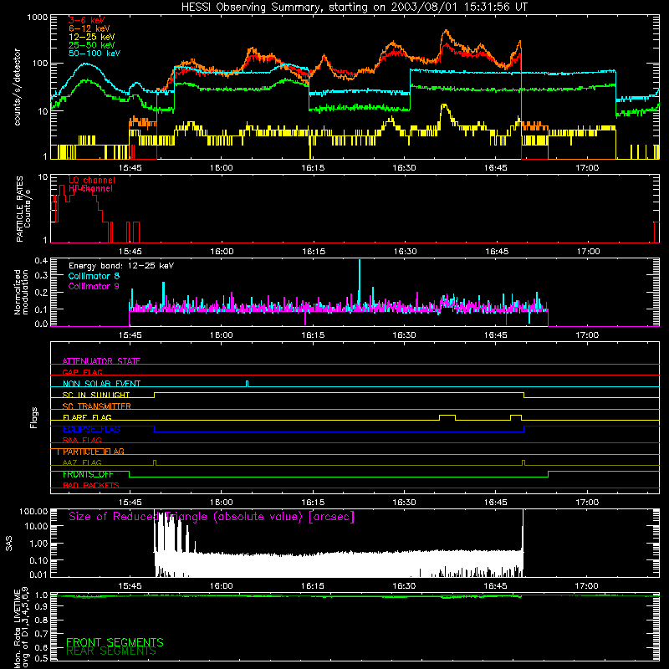
Task: Click the 1000 tick label on counts axis
Action: (x=37, y=18)
